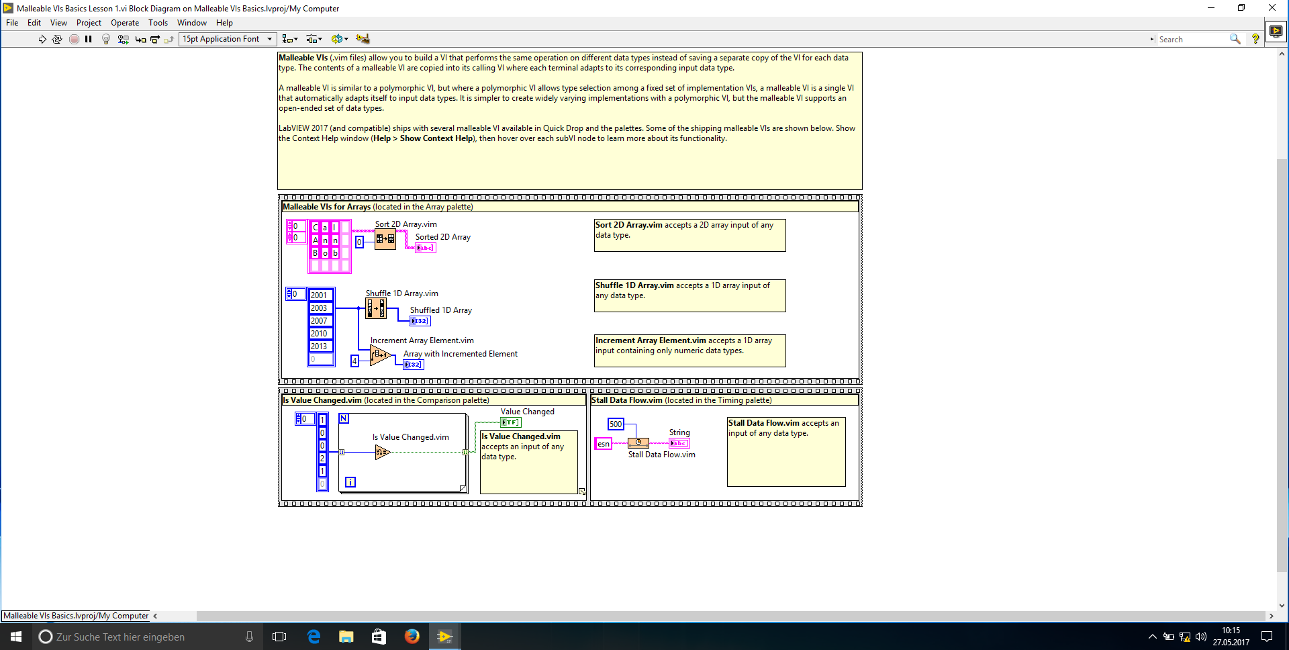The width and height of the screenshot is (1289, 650).
Task: Expand the Reorder dropdown
Action: (339, 40)
